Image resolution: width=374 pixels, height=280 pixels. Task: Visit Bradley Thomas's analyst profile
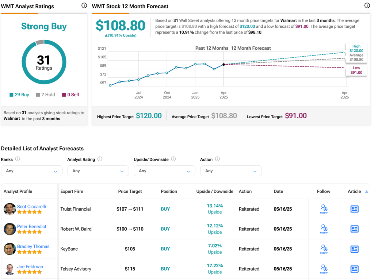coord(33,246)
